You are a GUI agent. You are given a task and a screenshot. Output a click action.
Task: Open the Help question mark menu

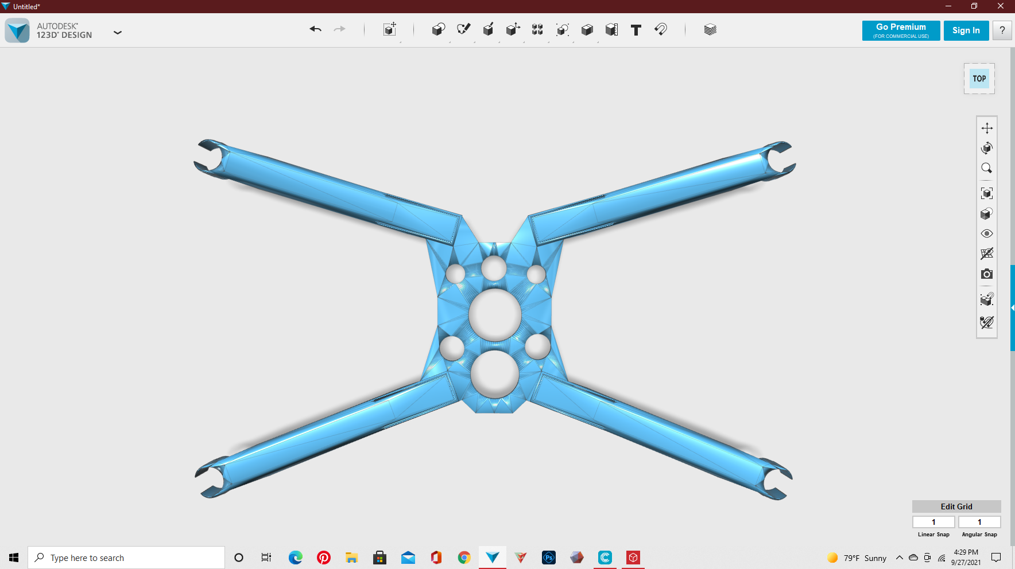click(1002, 30)
